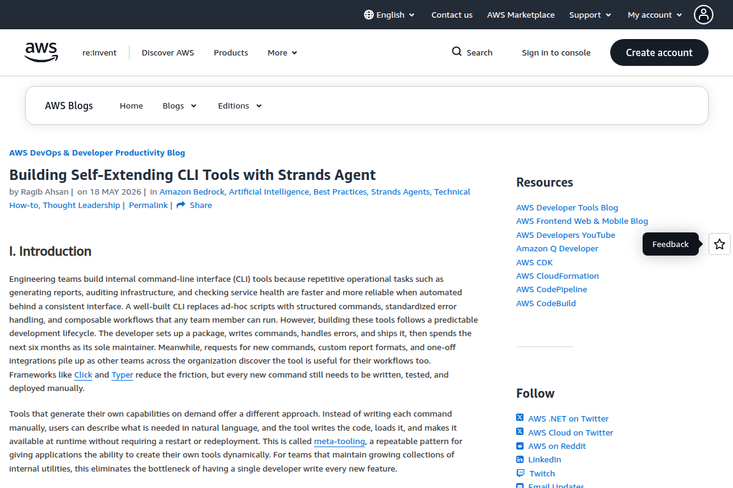The width and height of the screenshot is (733, 488).
Task: Click the X icon beside AWS .NET on Twitter
Action: click(520, 418)
